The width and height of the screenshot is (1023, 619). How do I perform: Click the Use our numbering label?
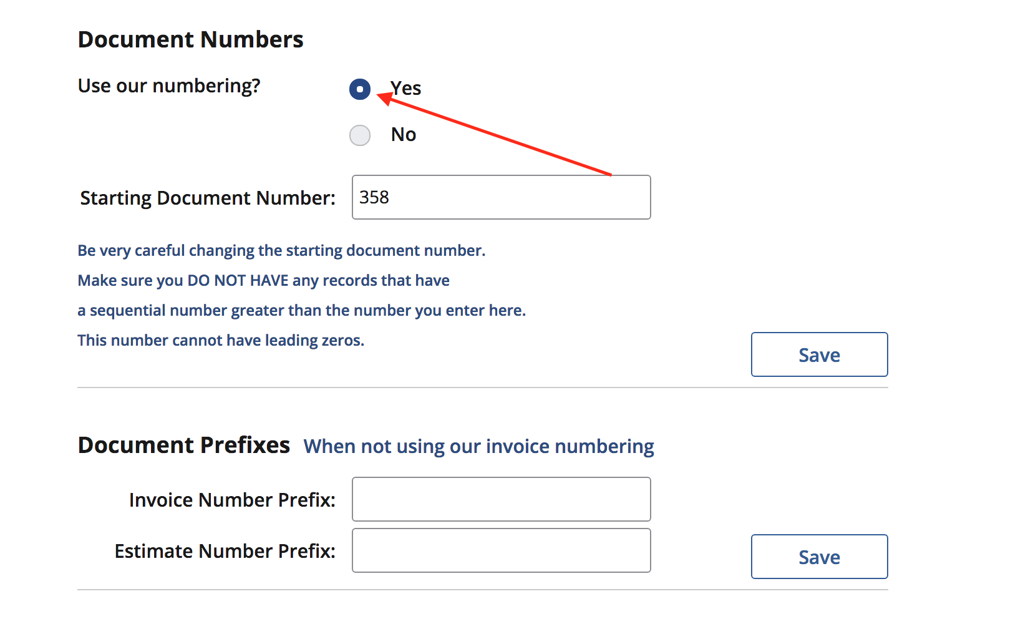pos(170,85)
